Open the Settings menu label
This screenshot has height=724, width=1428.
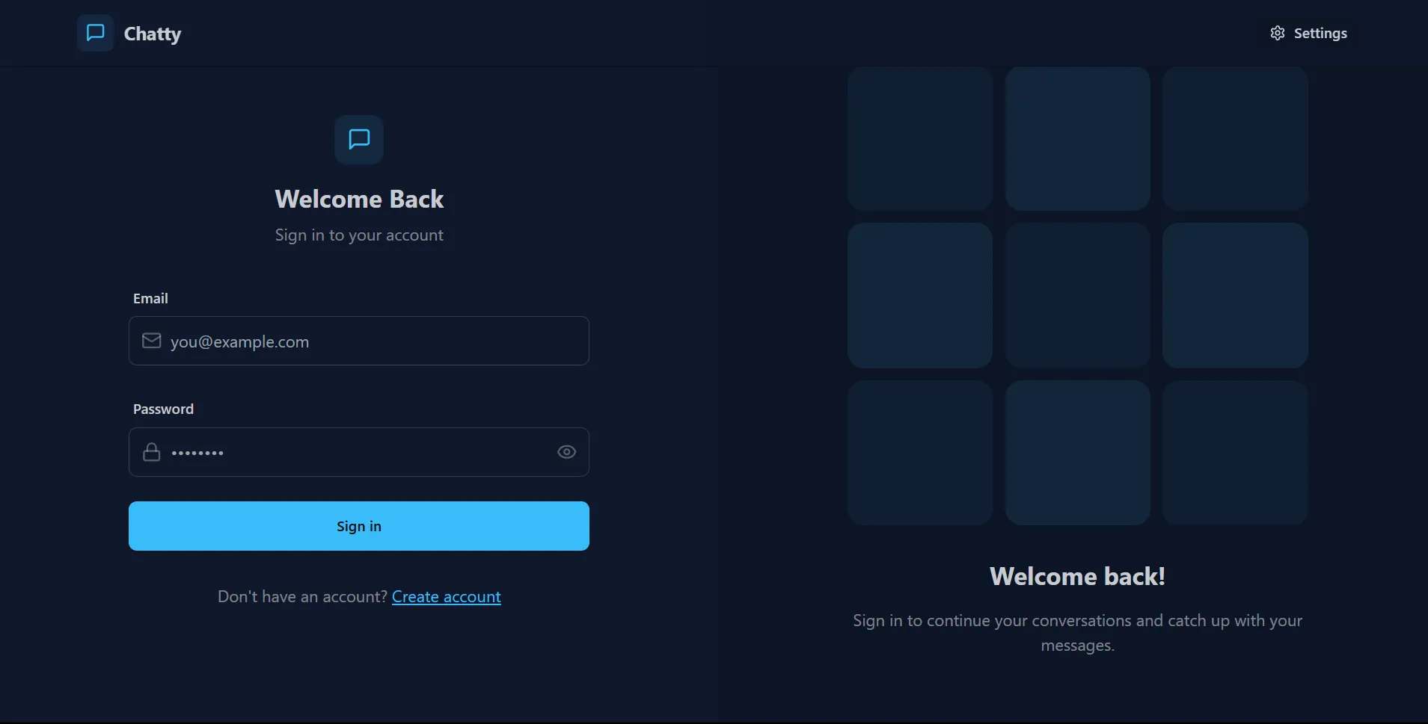(1320, 33)
